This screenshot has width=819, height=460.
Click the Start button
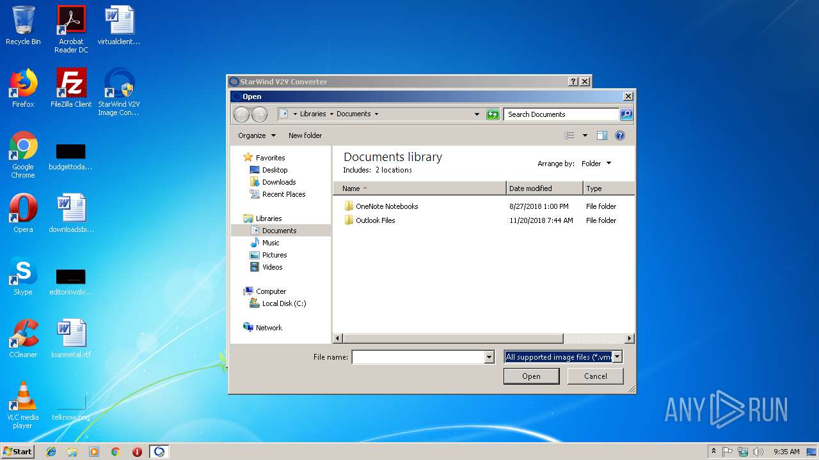tap(18, 452)
